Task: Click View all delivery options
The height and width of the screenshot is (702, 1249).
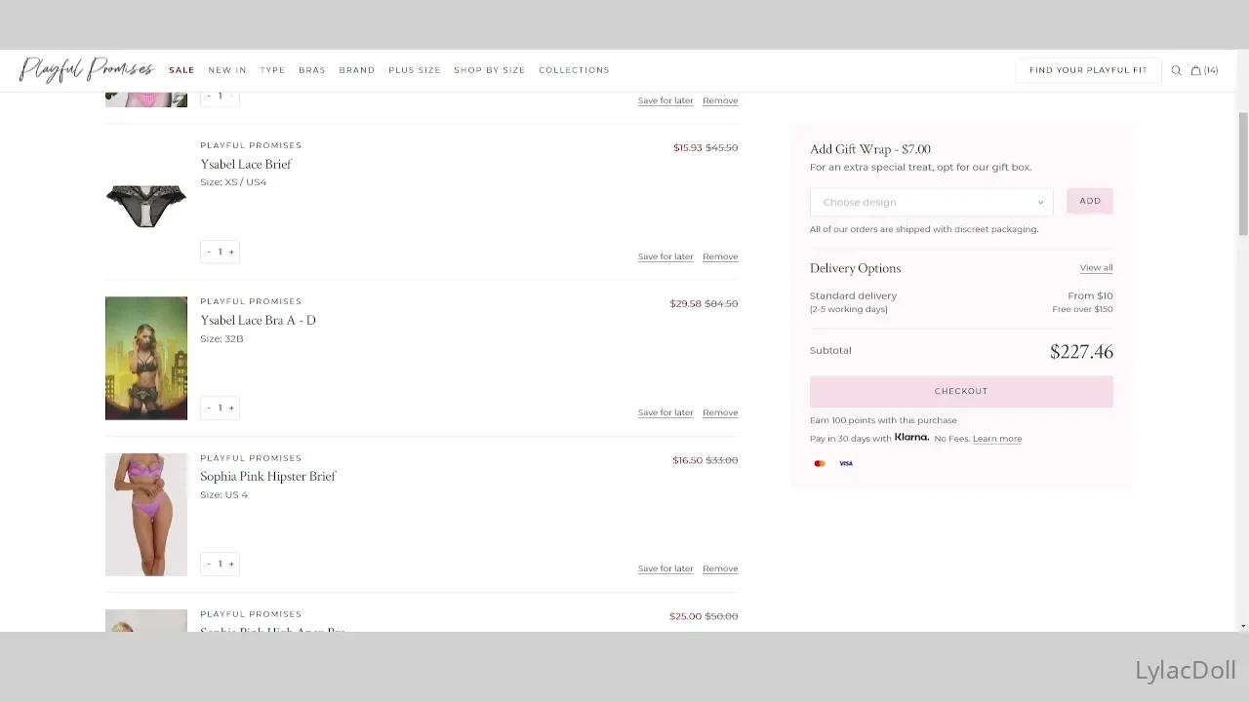Action: point(1096,268)
